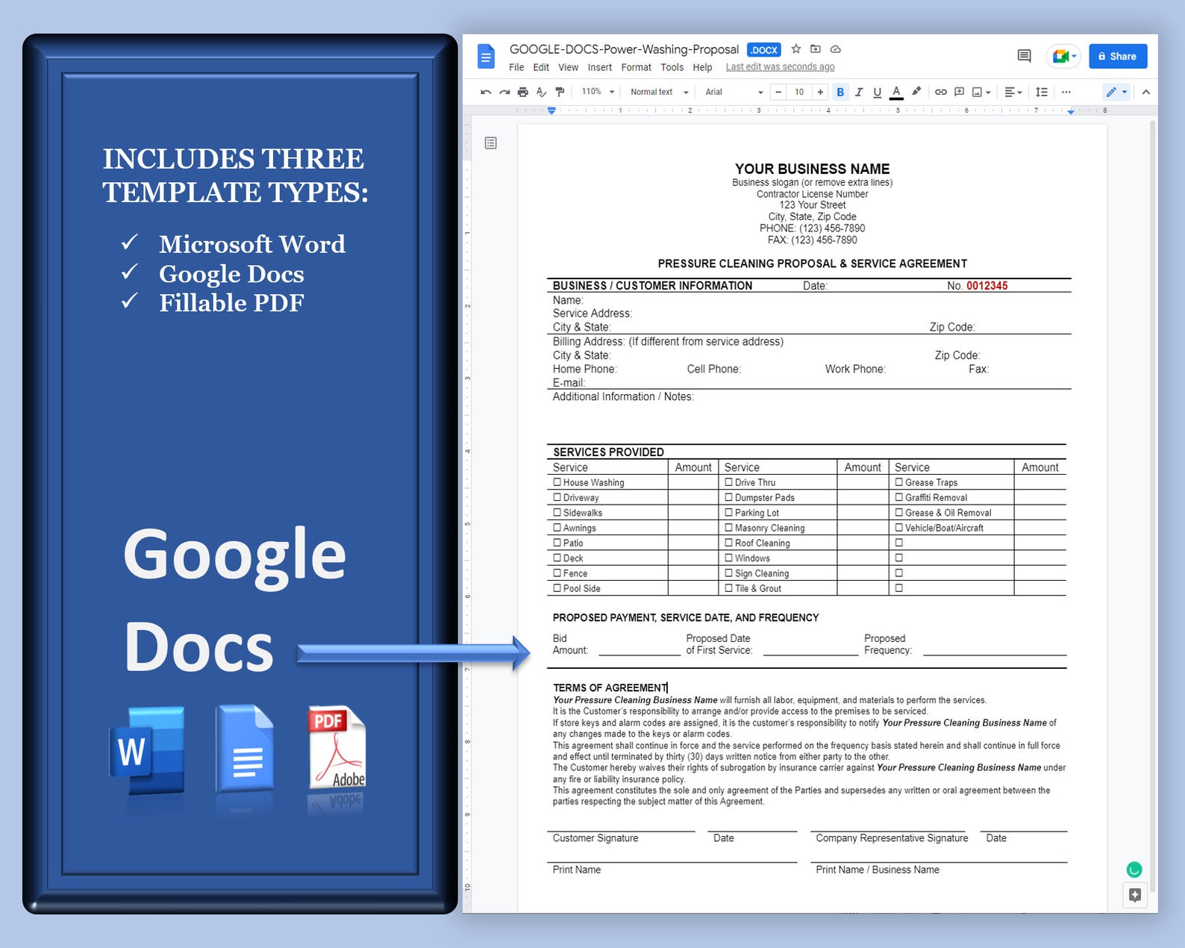
Task: Insert a link with the chain icon
Action: 941,92
